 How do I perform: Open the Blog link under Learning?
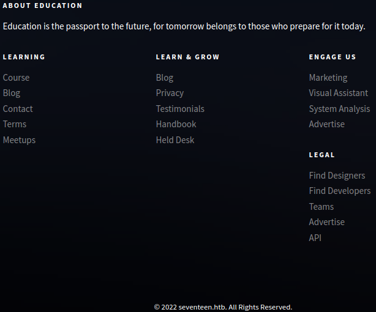point(12,93)
